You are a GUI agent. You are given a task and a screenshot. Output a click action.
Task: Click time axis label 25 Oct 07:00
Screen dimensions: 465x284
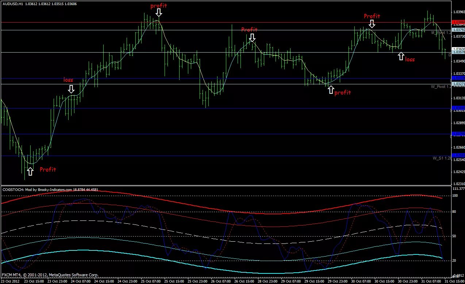point(151,281)
